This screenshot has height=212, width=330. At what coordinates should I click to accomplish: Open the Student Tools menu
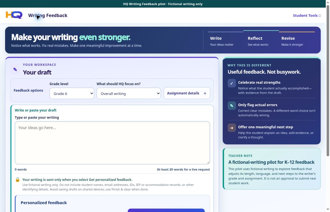click(x=307, y=15)
